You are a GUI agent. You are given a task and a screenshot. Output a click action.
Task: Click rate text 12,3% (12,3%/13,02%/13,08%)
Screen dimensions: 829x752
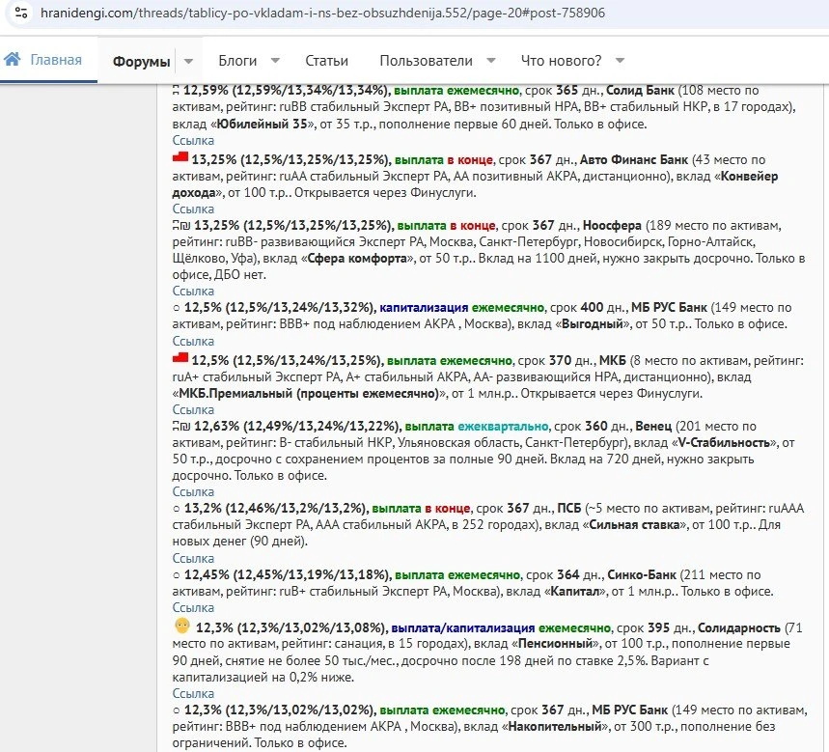pos(291,628)
